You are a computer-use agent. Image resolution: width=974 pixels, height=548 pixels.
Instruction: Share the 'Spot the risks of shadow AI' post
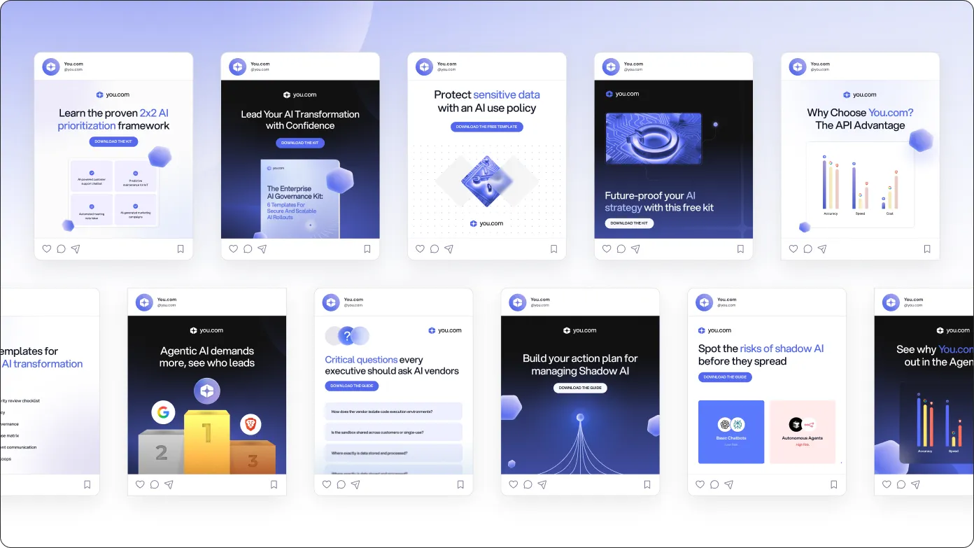(729, 484)
